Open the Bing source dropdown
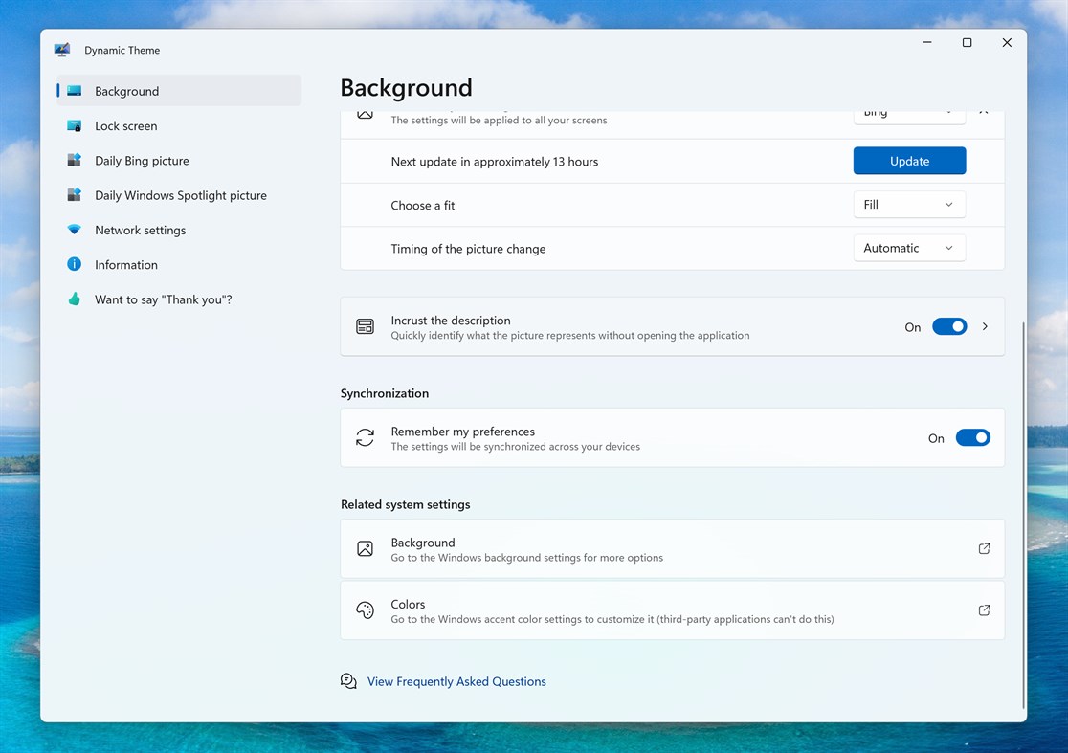Viewport: 1068px width, 753px height. pos(909,112)
